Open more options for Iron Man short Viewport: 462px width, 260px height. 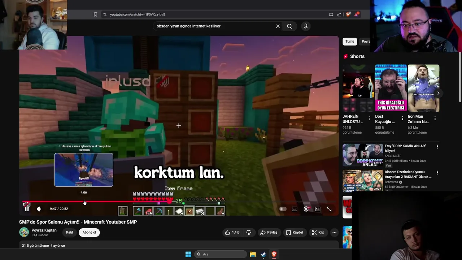(x=435, y=118)
